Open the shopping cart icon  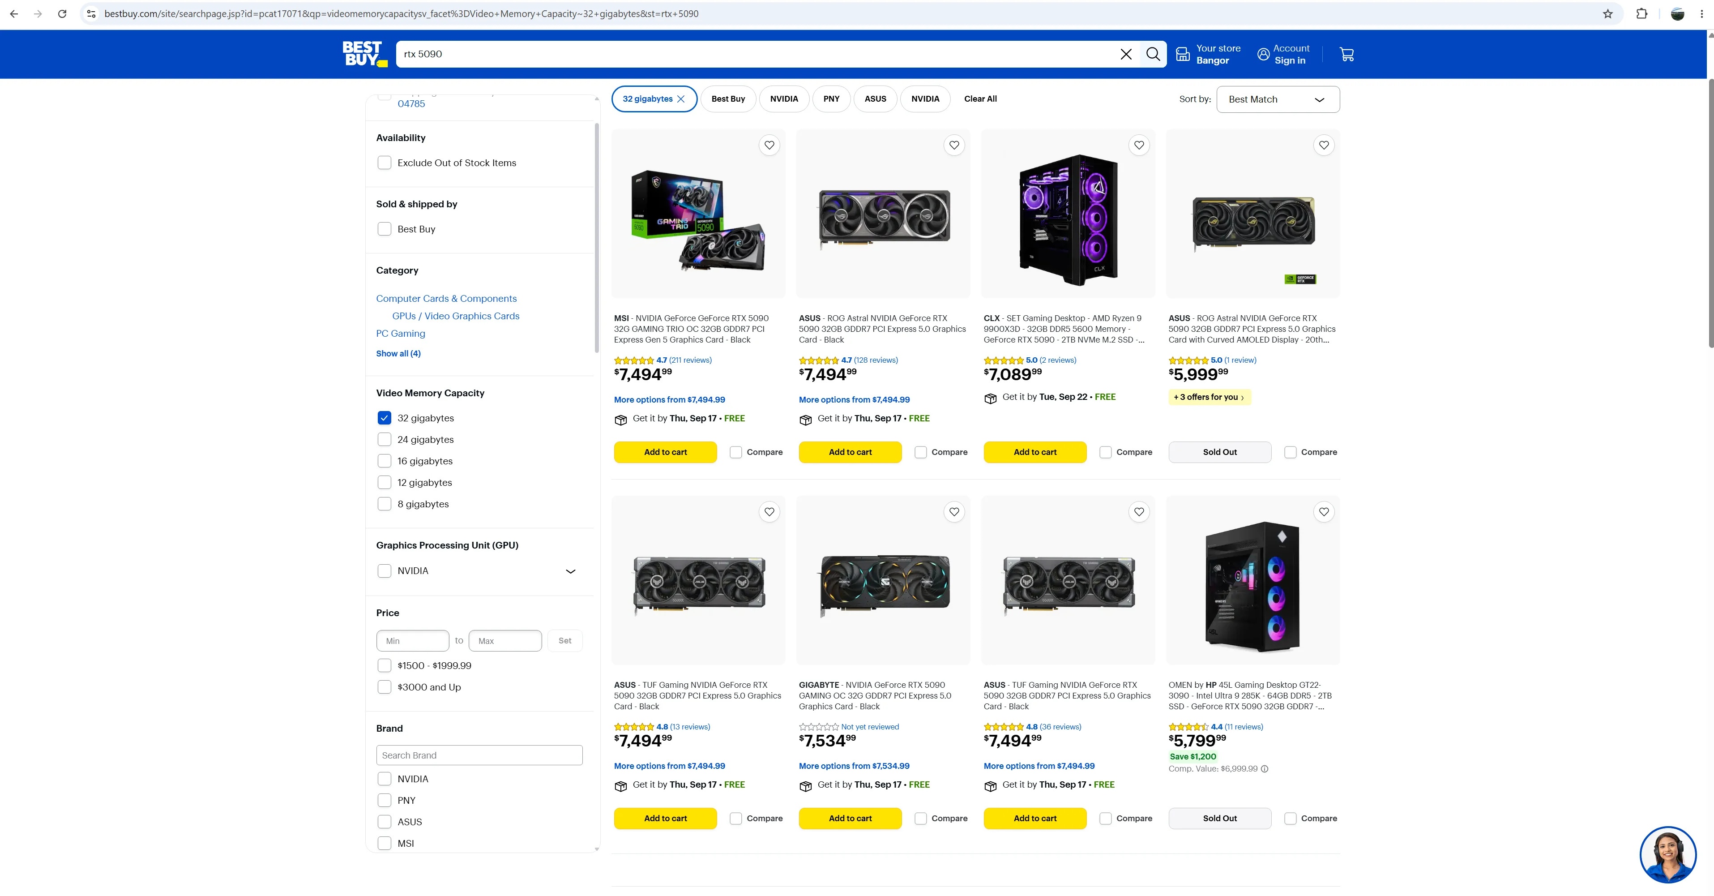point(1346,54)
